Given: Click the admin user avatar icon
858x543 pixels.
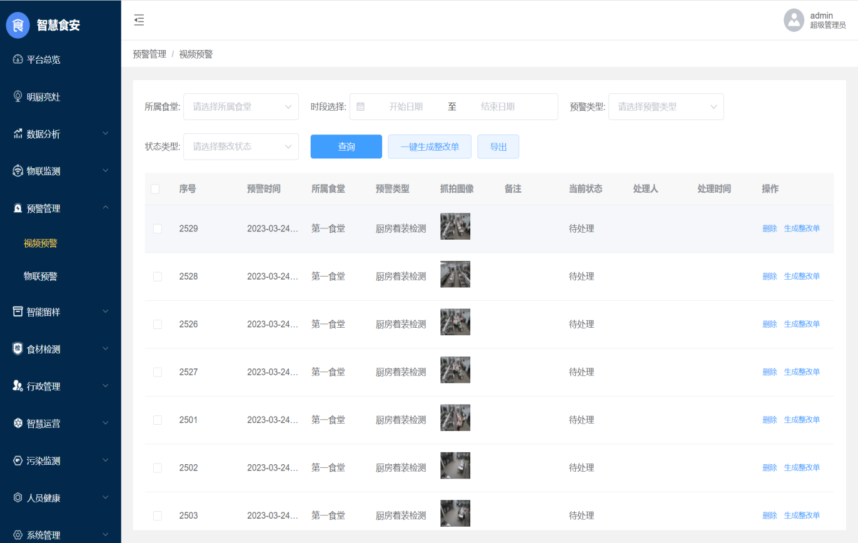Looking at the screenshot, I should [794, 20].
